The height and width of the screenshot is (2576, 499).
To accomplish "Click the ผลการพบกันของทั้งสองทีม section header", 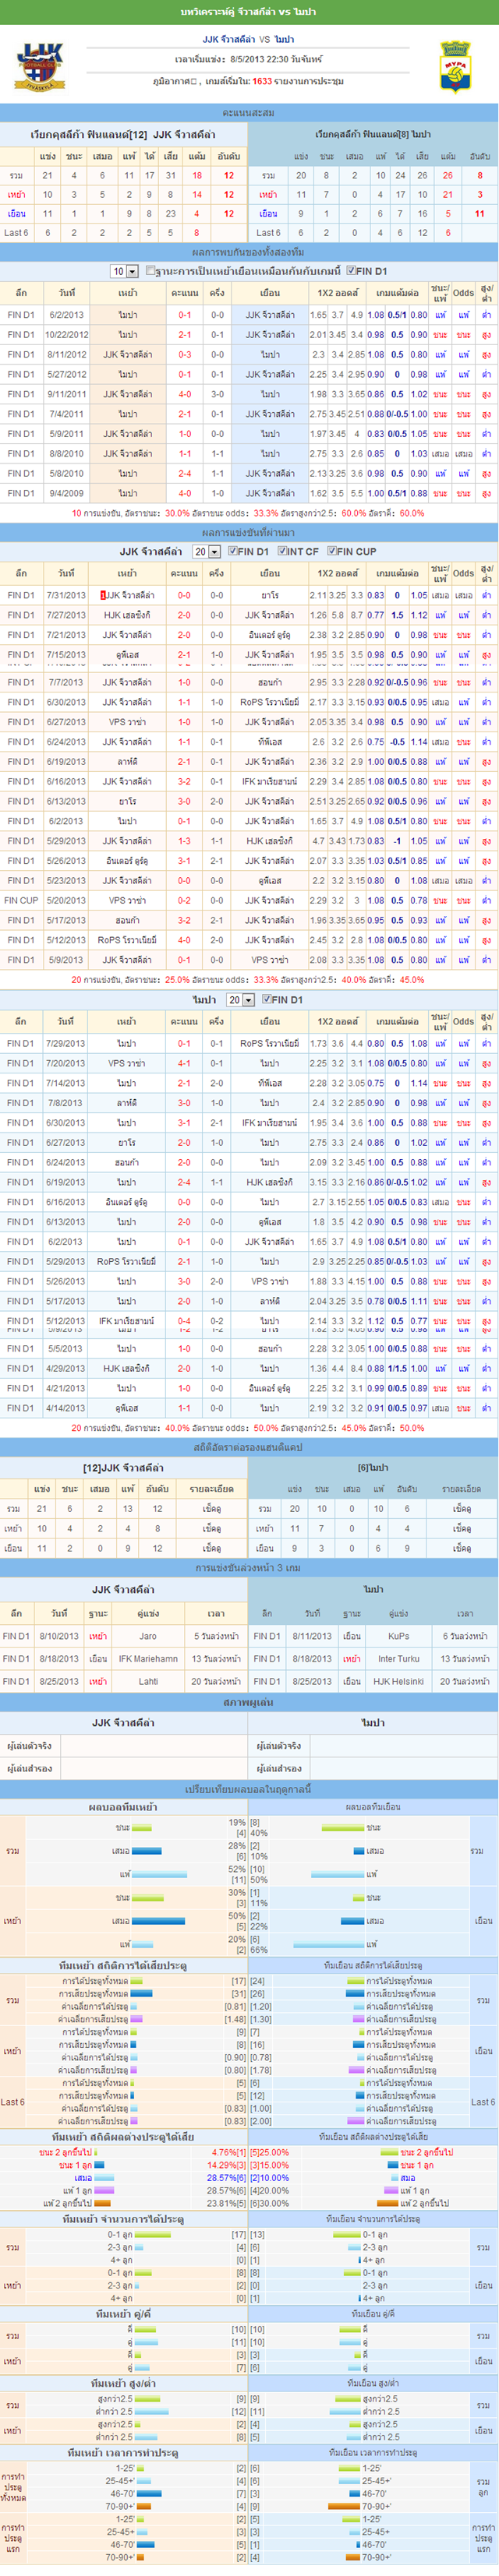I will coord(249,252).
